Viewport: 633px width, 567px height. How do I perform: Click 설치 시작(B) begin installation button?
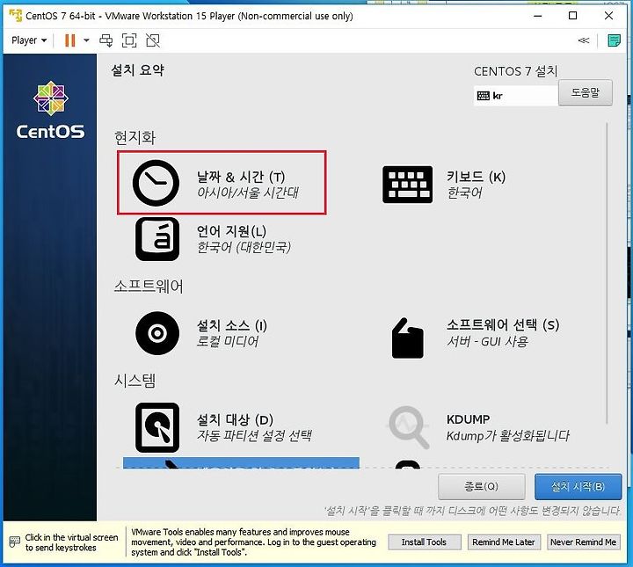(x=578, y=486)
